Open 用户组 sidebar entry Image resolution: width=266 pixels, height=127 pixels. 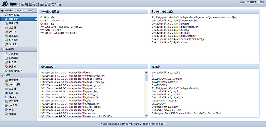[x=12, y=62]
